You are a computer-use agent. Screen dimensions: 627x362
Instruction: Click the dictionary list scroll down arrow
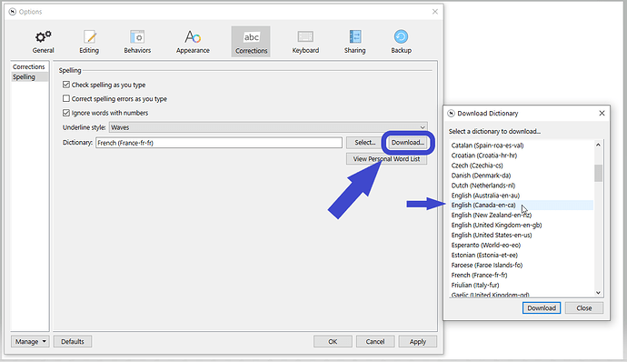pos(598,293)
